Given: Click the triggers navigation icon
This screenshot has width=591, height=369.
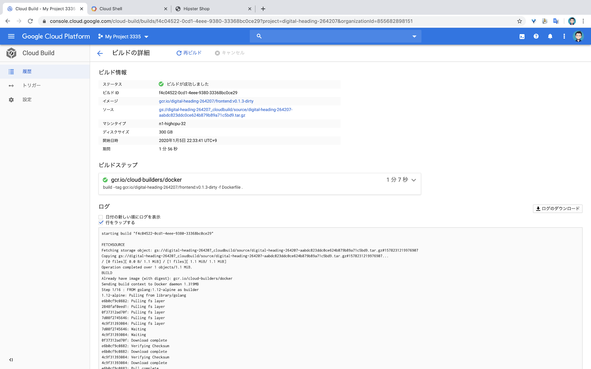Looking at the screenshot, I should [x=11, y=85].
